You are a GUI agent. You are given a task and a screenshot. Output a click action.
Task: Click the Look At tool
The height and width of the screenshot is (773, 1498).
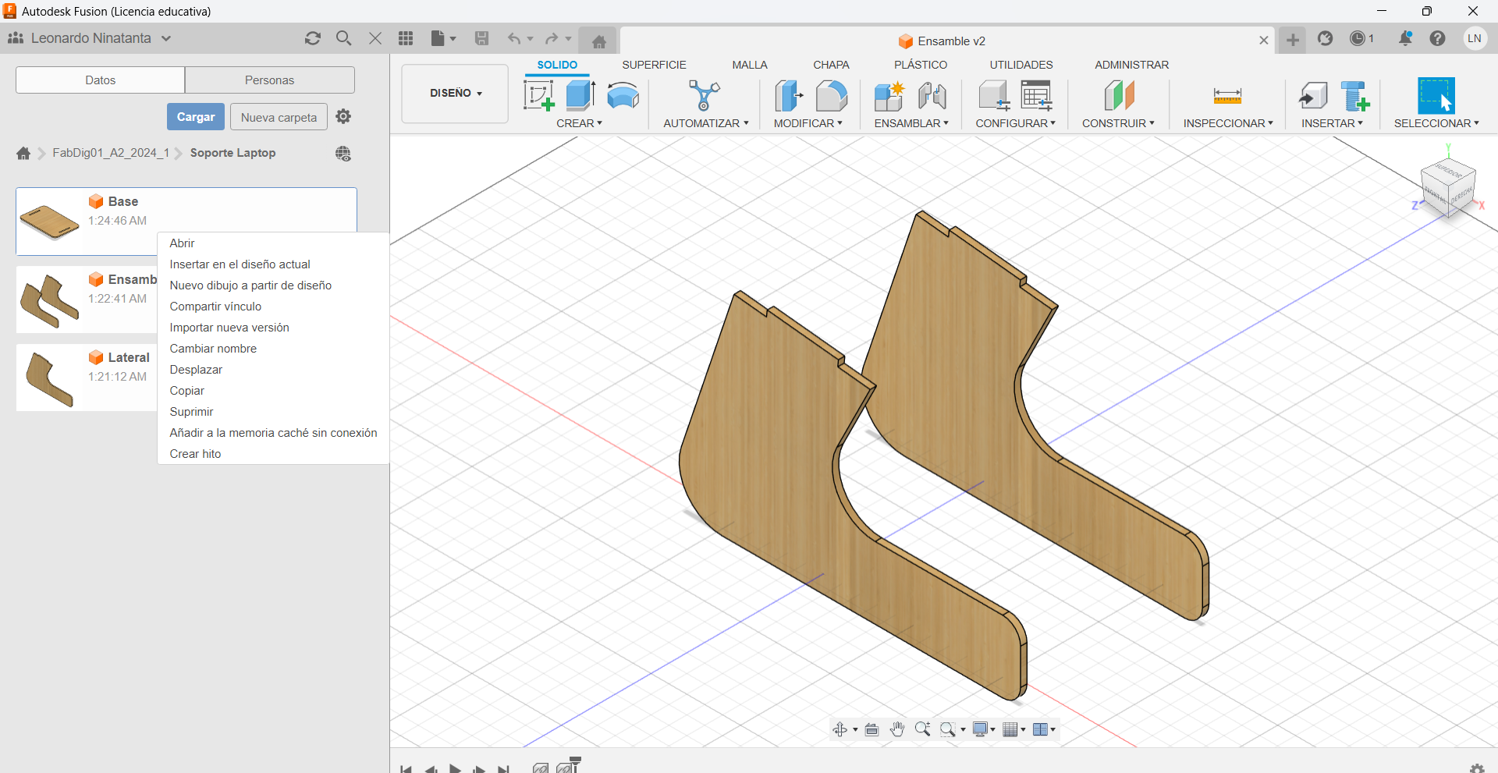872,729
